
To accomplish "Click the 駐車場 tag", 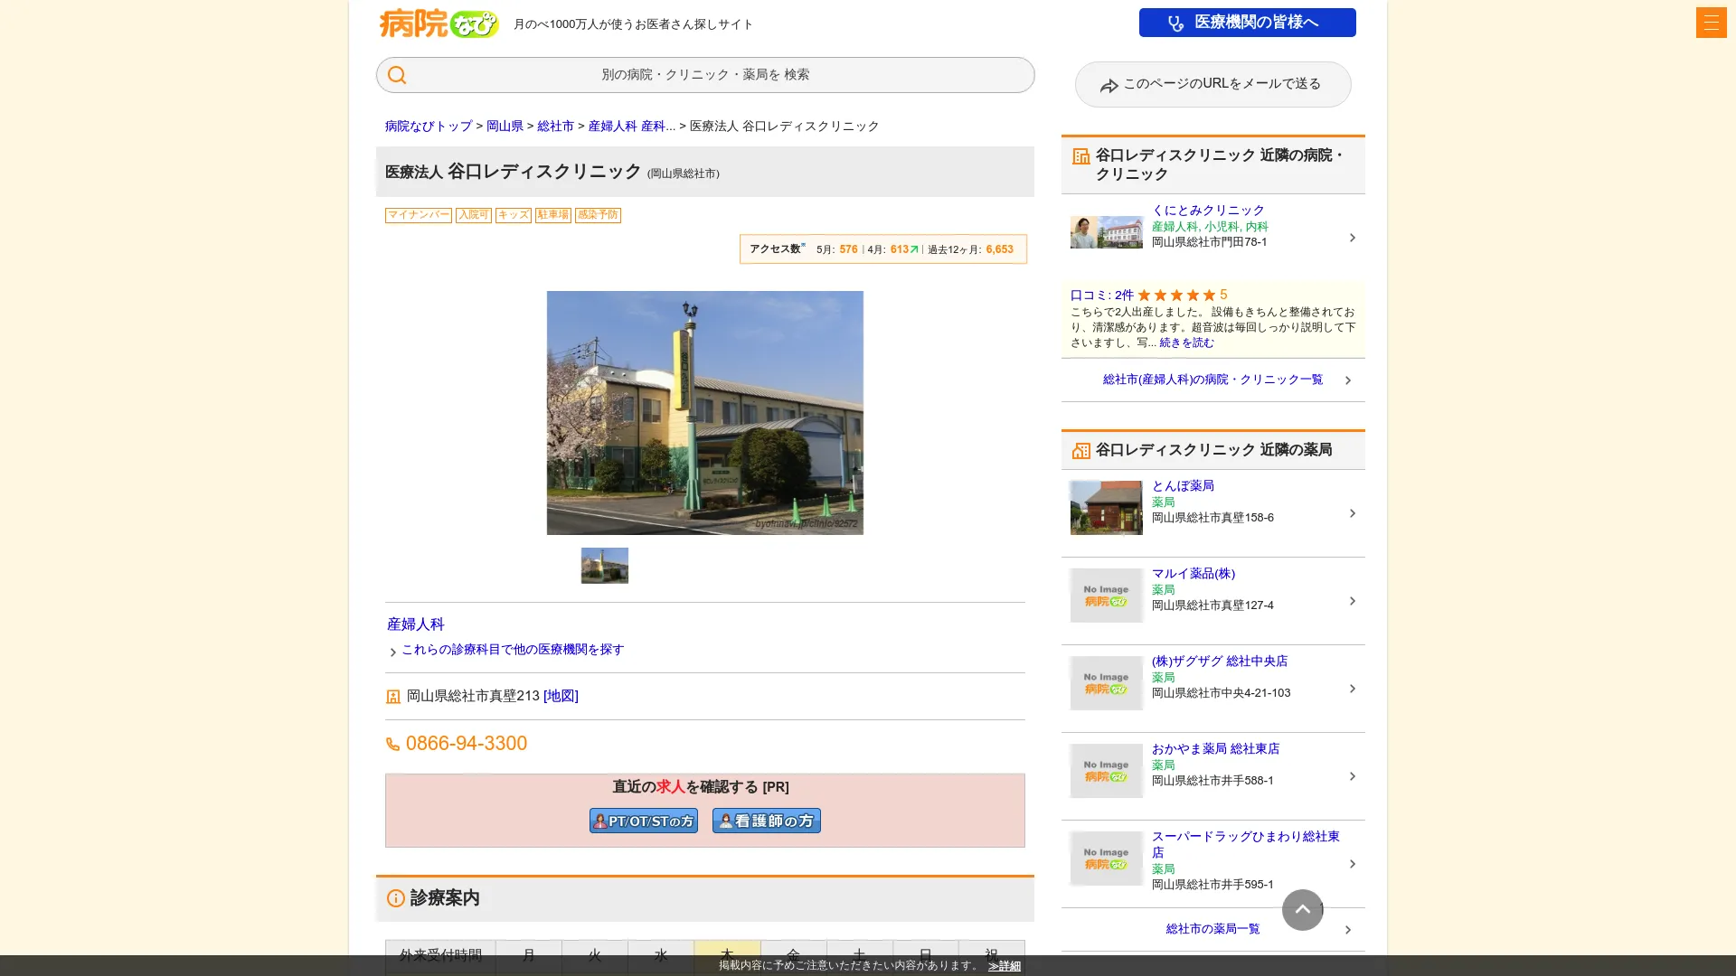I will tap(552, 215).
